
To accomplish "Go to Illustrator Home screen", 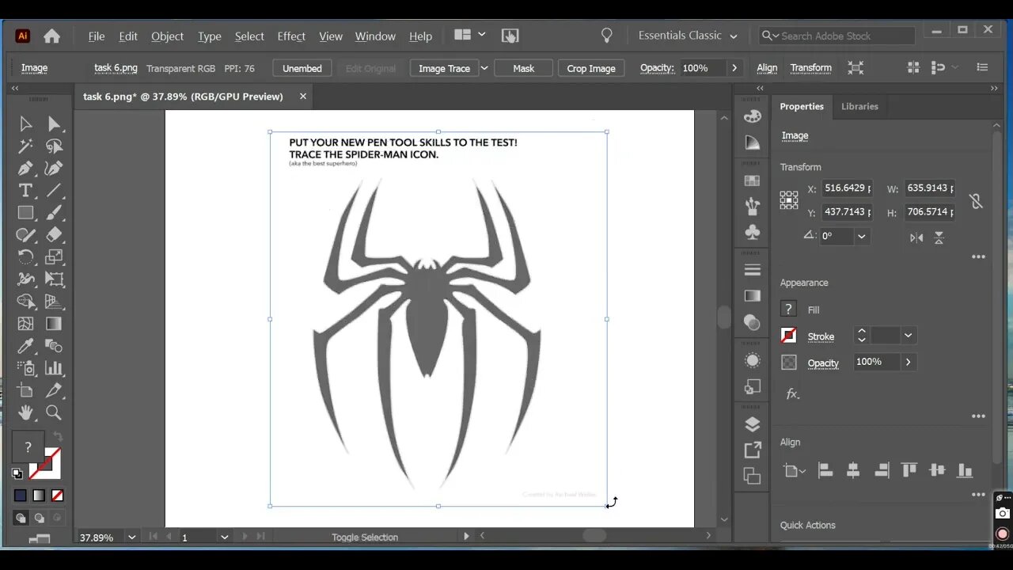I will (x=51, y=36).
